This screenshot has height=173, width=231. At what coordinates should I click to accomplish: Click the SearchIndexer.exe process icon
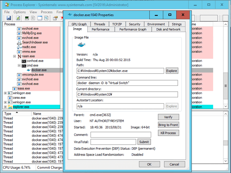pyautogui.click(x=19, y=43)
